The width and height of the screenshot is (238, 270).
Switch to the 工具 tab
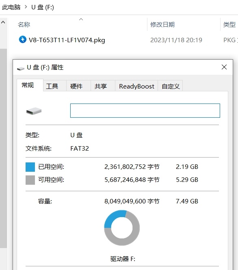[52, 86]
